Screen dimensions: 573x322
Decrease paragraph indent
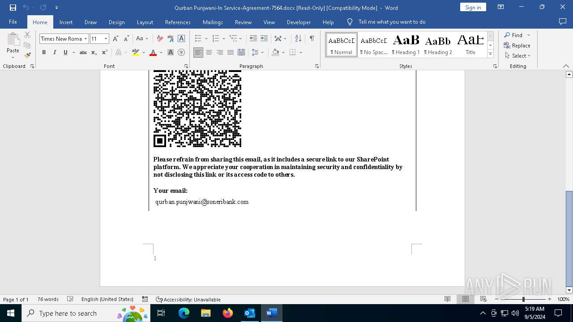[x=253, y=39]
